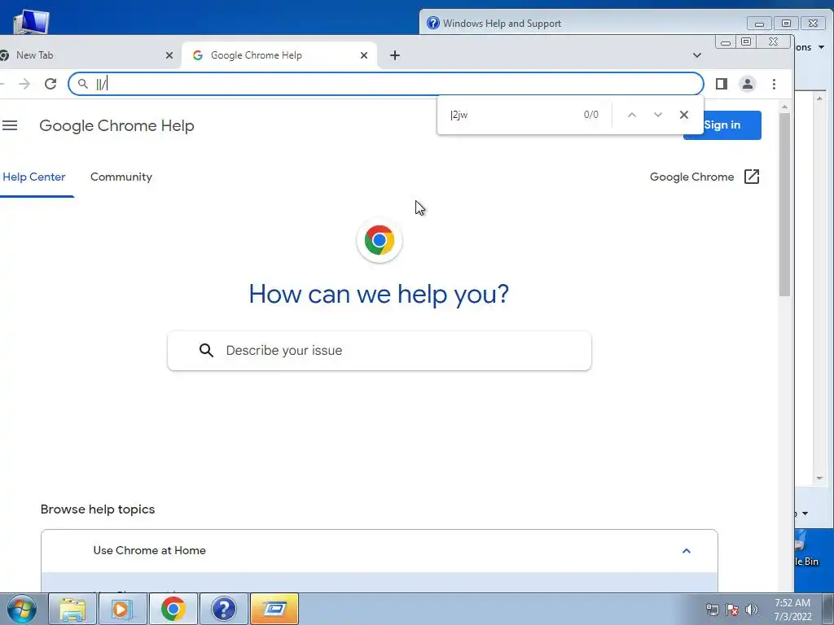This screenshot has height=625, width=834.
Task: Select the New Tab browser tab
Action: (x=88, y=55)
